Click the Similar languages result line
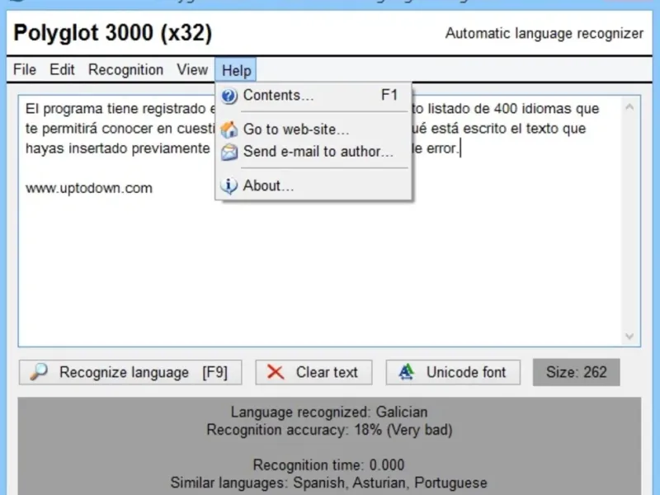This screenshot has height=495, width=660. coord(328,483)
